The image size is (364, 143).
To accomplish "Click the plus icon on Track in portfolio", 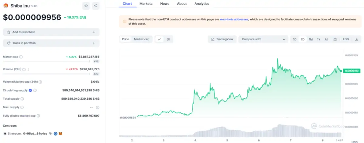I will (x=94, y=43).
